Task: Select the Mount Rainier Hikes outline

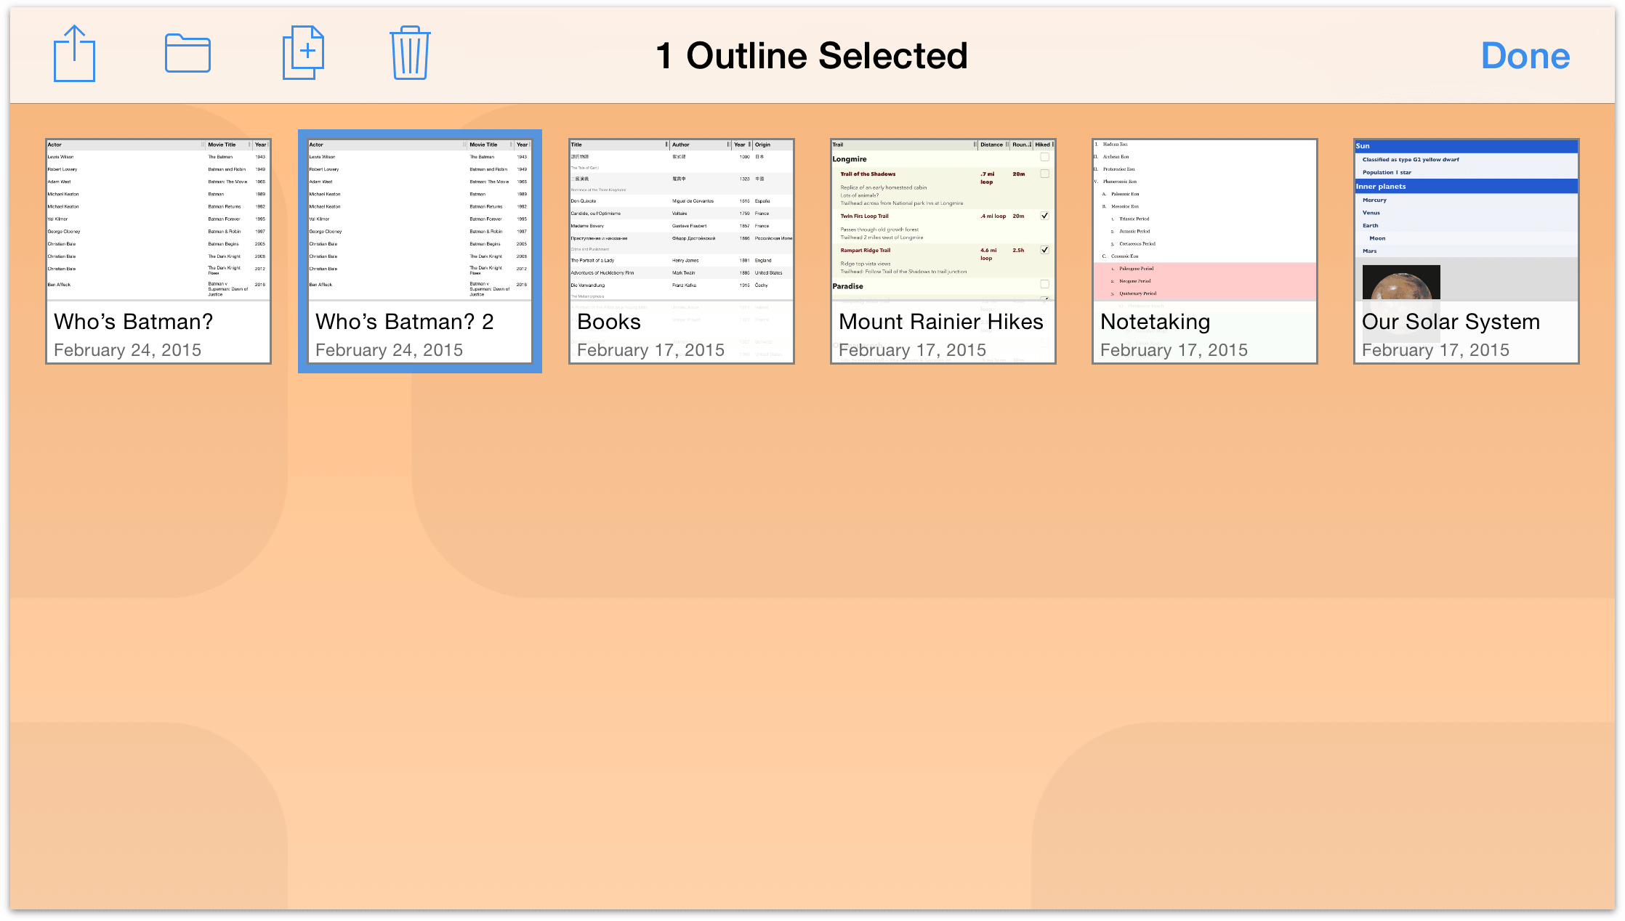Action: 943,251
